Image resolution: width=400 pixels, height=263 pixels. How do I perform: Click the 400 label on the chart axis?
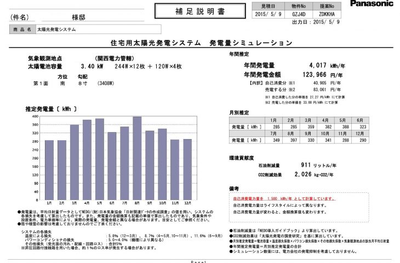pyautogui.click(x=35, y=116)
